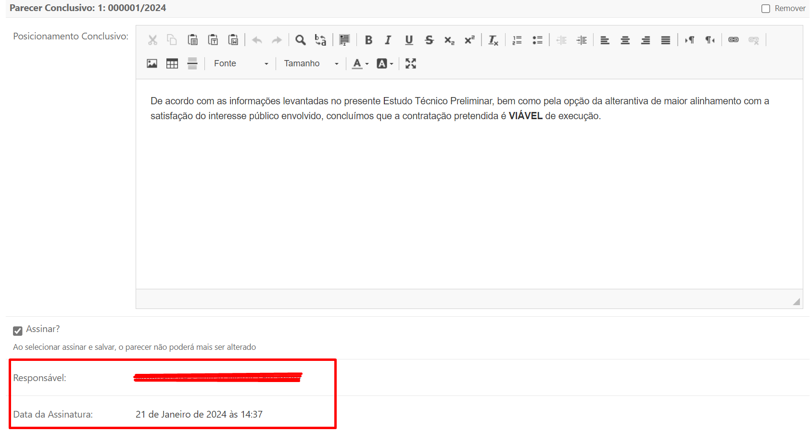Open the Tamanho size dropdown

311,63
